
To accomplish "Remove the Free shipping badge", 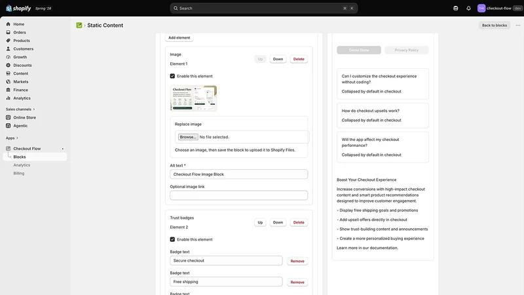I will (x=297, y=283).
